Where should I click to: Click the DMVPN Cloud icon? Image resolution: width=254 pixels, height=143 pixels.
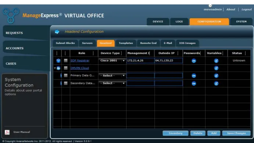pyautogui.click(x=58, y=68)
